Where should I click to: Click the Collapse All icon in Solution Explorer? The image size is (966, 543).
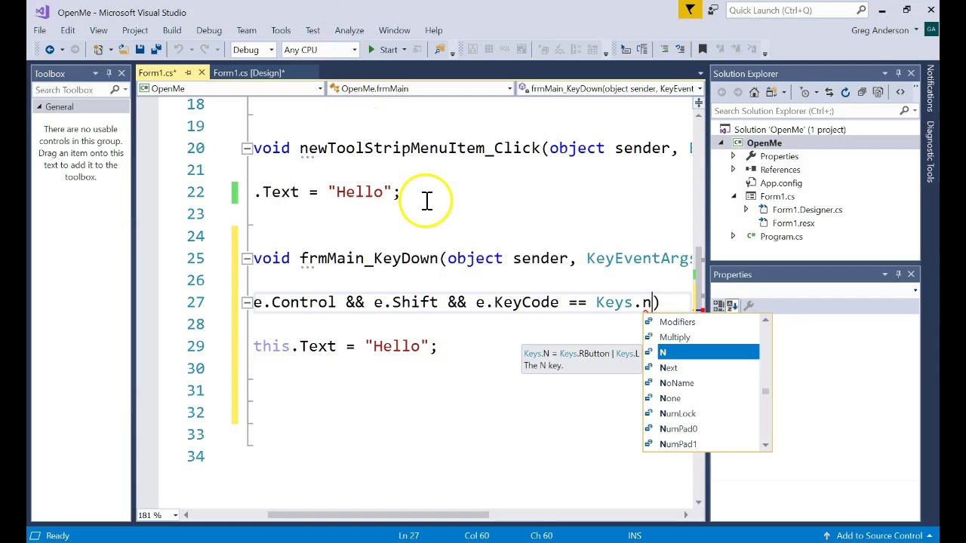pyautogui.click(x=861, y=92)
